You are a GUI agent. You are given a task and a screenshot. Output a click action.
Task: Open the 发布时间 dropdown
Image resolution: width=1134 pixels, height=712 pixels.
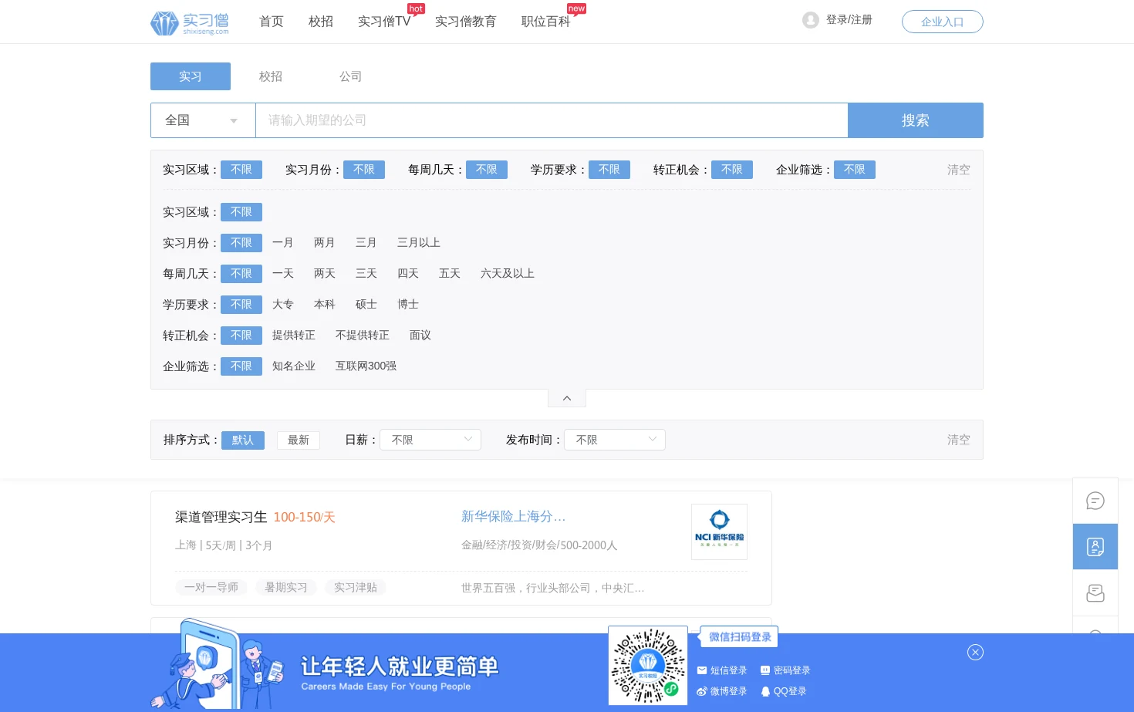(615, 440)
